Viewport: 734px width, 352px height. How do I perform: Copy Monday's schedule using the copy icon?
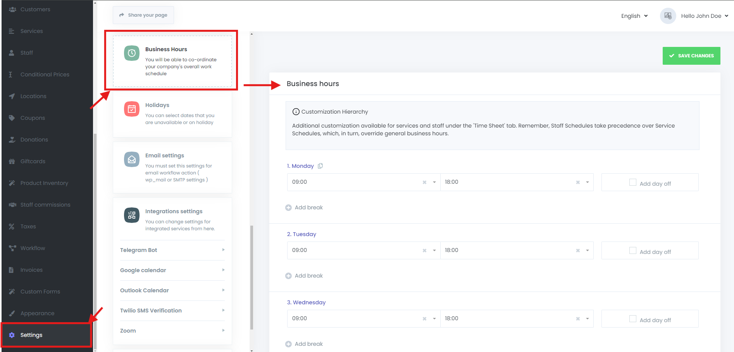coord(320,166)
